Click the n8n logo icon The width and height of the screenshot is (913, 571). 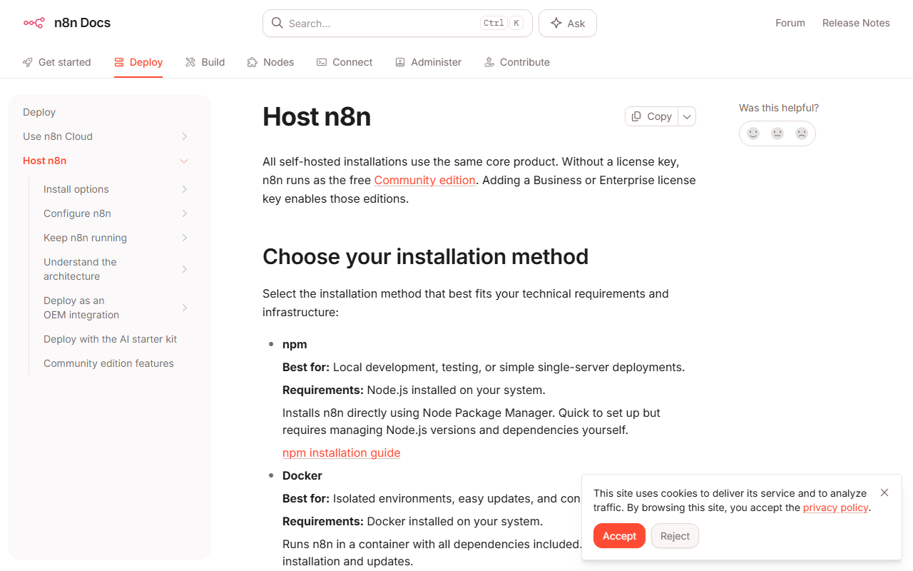click(x=34, y=23)
